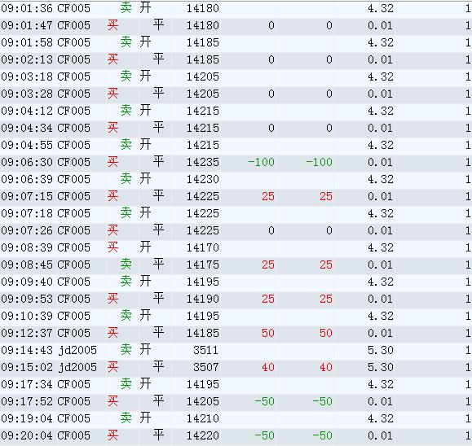Click the 平 marker in 09:04:34 row
Viewport: 472px width, 446px height.
coord(158,128)
